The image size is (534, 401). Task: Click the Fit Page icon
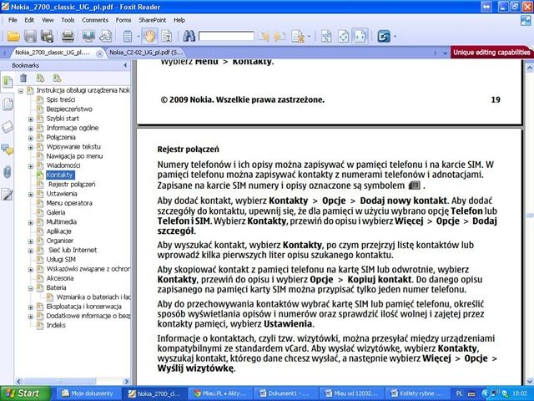tap(343, 36)
